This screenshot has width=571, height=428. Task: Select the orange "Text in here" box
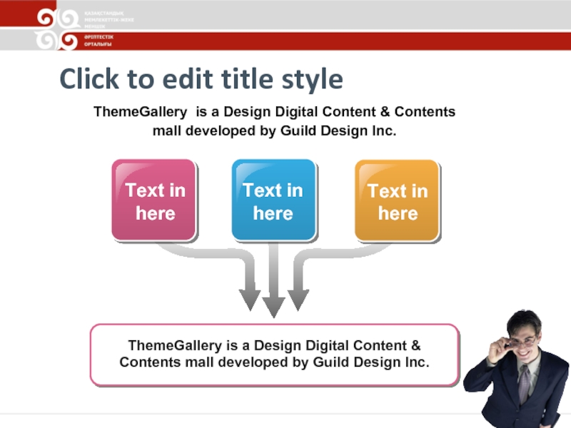pos(398,201)
